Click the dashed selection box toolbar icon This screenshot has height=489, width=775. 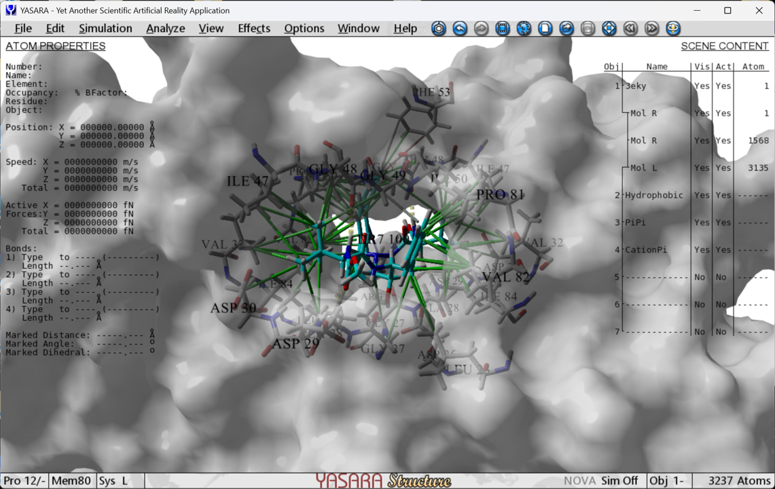coord(502,28)
